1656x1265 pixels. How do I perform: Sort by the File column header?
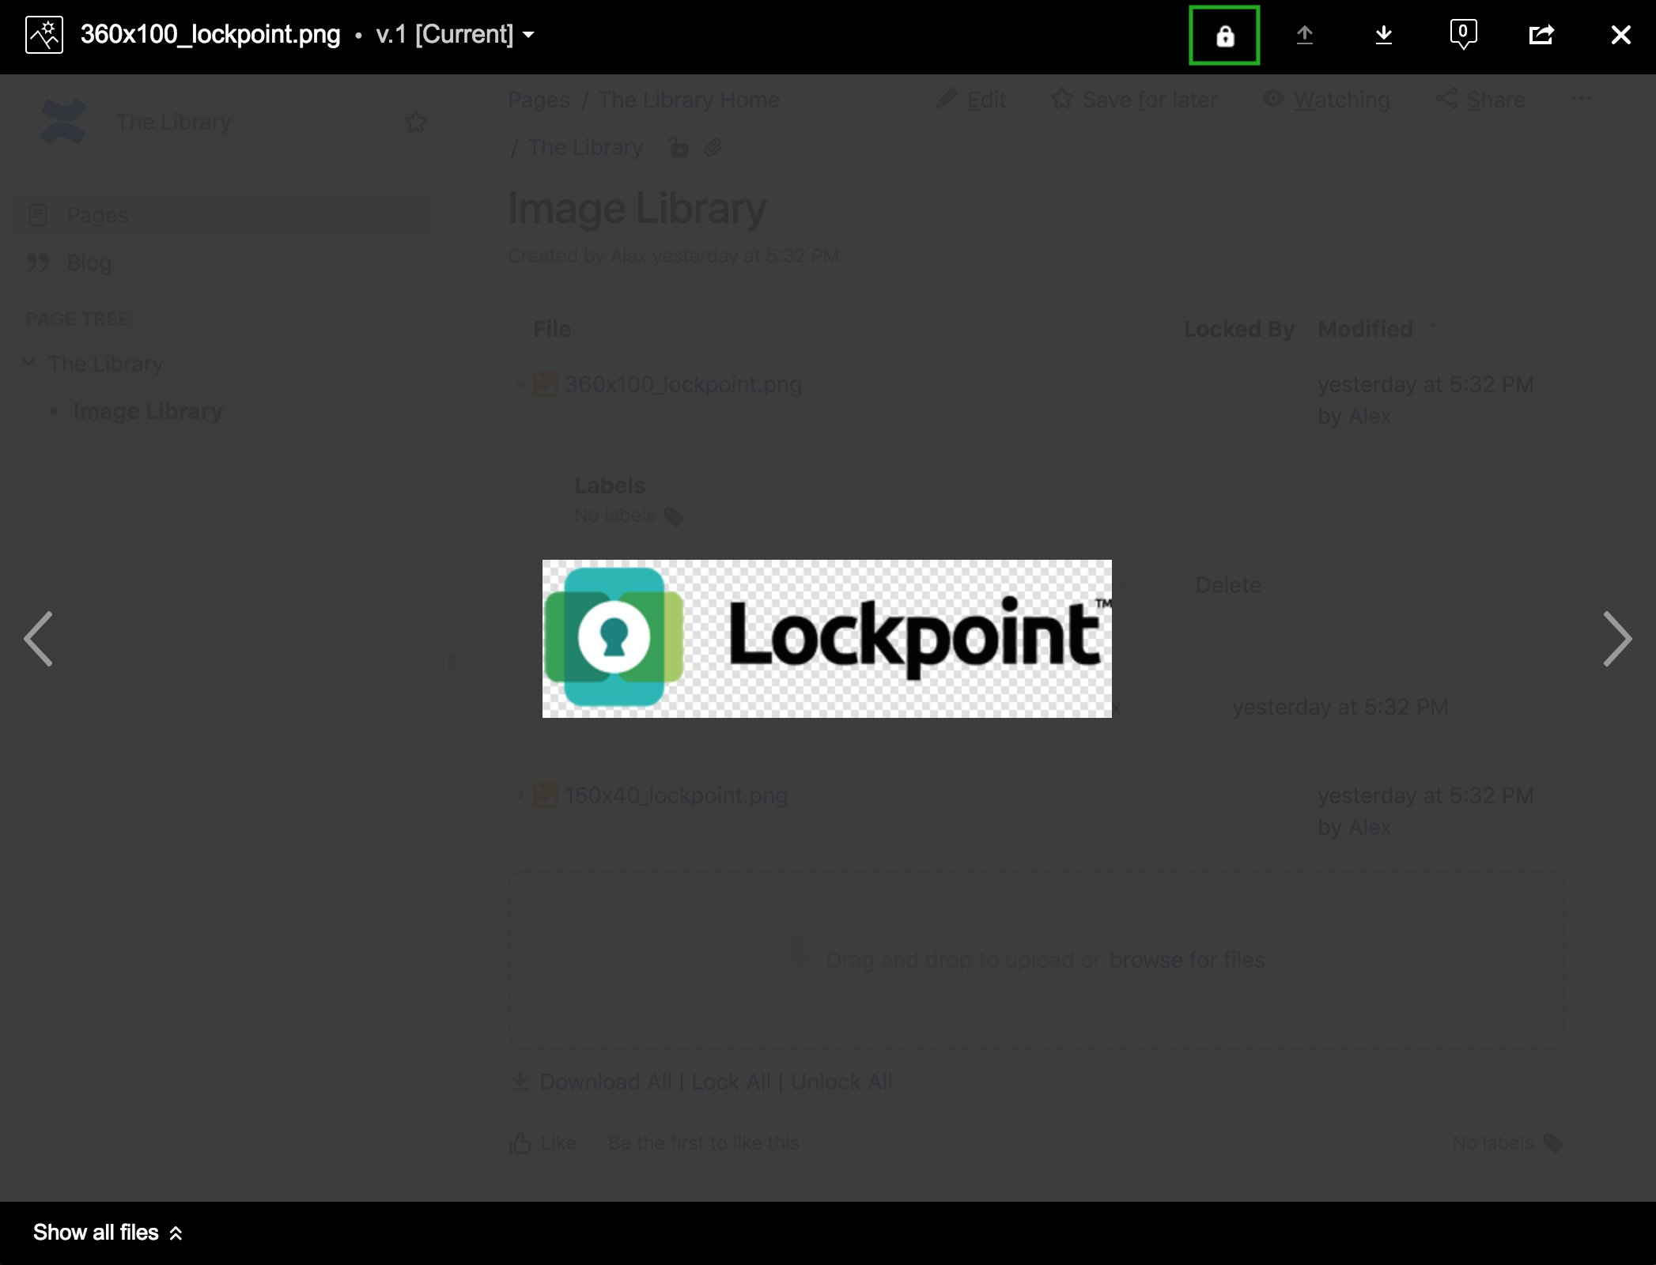tap(552, 329)
